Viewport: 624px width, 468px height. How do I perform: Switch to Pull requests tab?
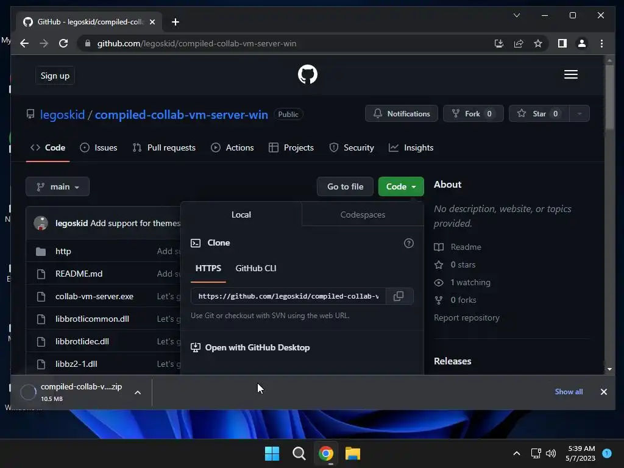[164, 147]
